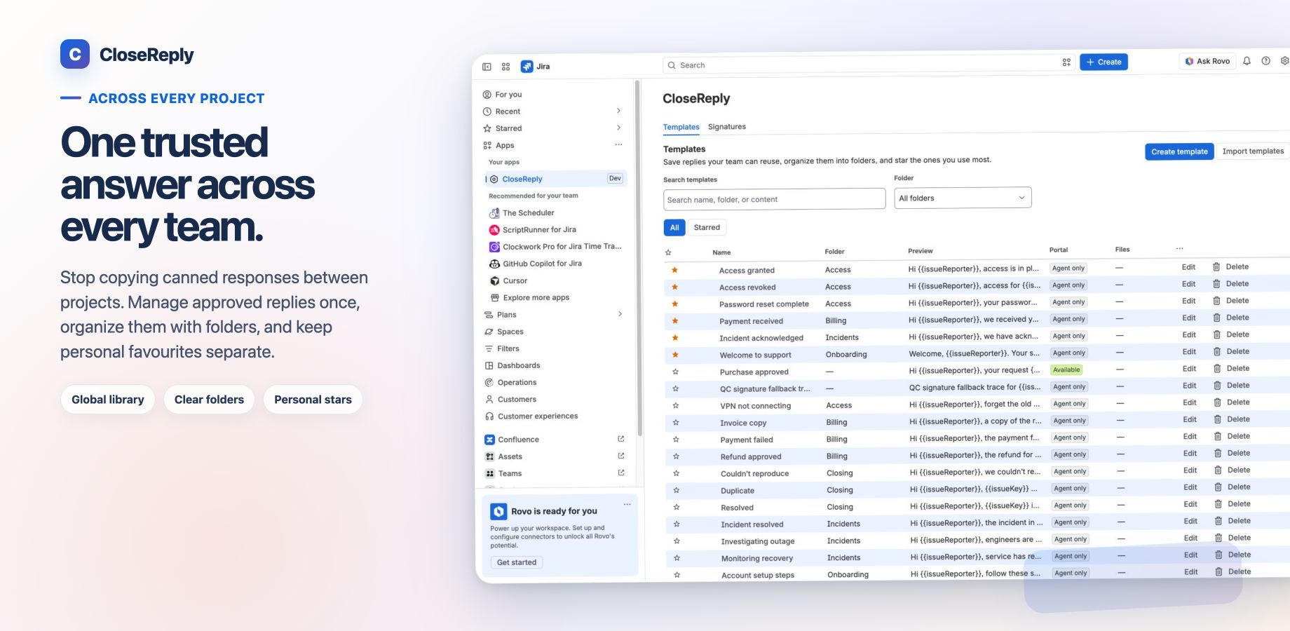Viewport: 1290px width, 631px height.
Task: Open the help question mark icon
Action: (1265, 61)
